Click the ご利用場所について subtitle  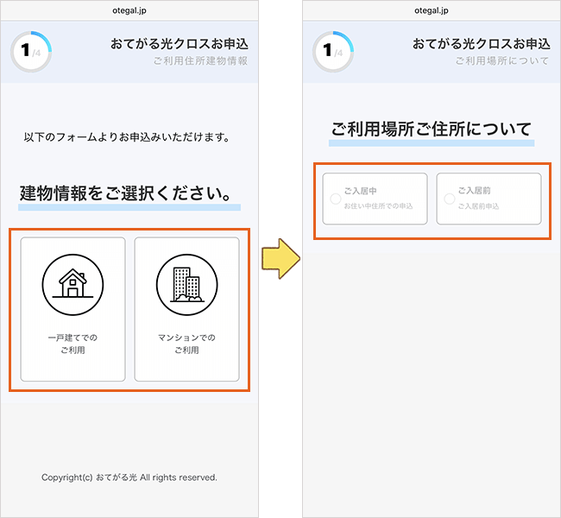pyautogui.click(x=501, y=60)
